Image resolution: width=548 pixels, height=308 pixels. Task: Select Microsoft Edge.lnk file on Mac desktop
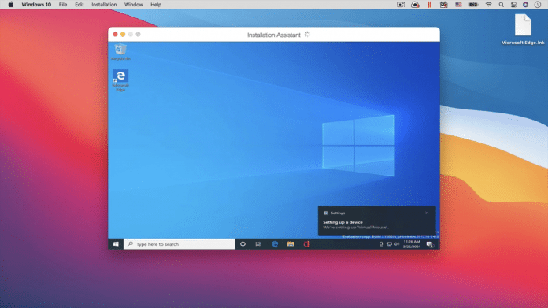[x=523, y=30]
